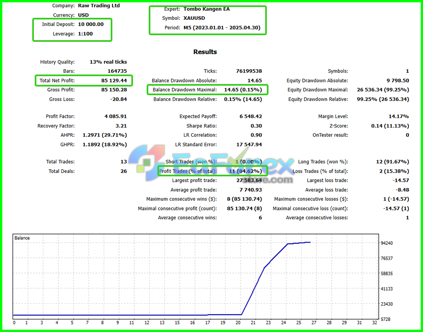This screenshot has height=332, width=423.
Task: Select Balance Drawdown Absolute value 14.65
Action: [x=254, y=81]
